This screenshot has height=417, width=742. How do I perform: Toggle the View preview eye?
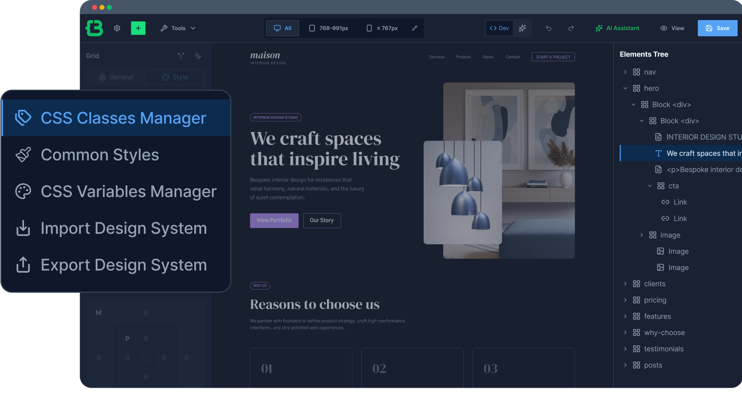[672, 28]
